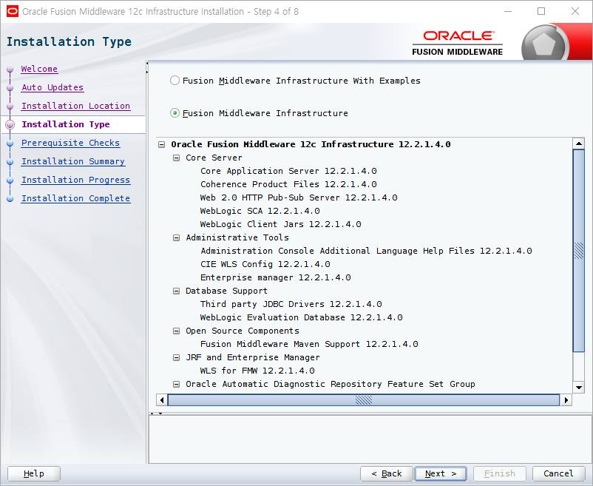Collapse the Core Server tree node
This screenshot has width=593, height=486.
point(176,158)
